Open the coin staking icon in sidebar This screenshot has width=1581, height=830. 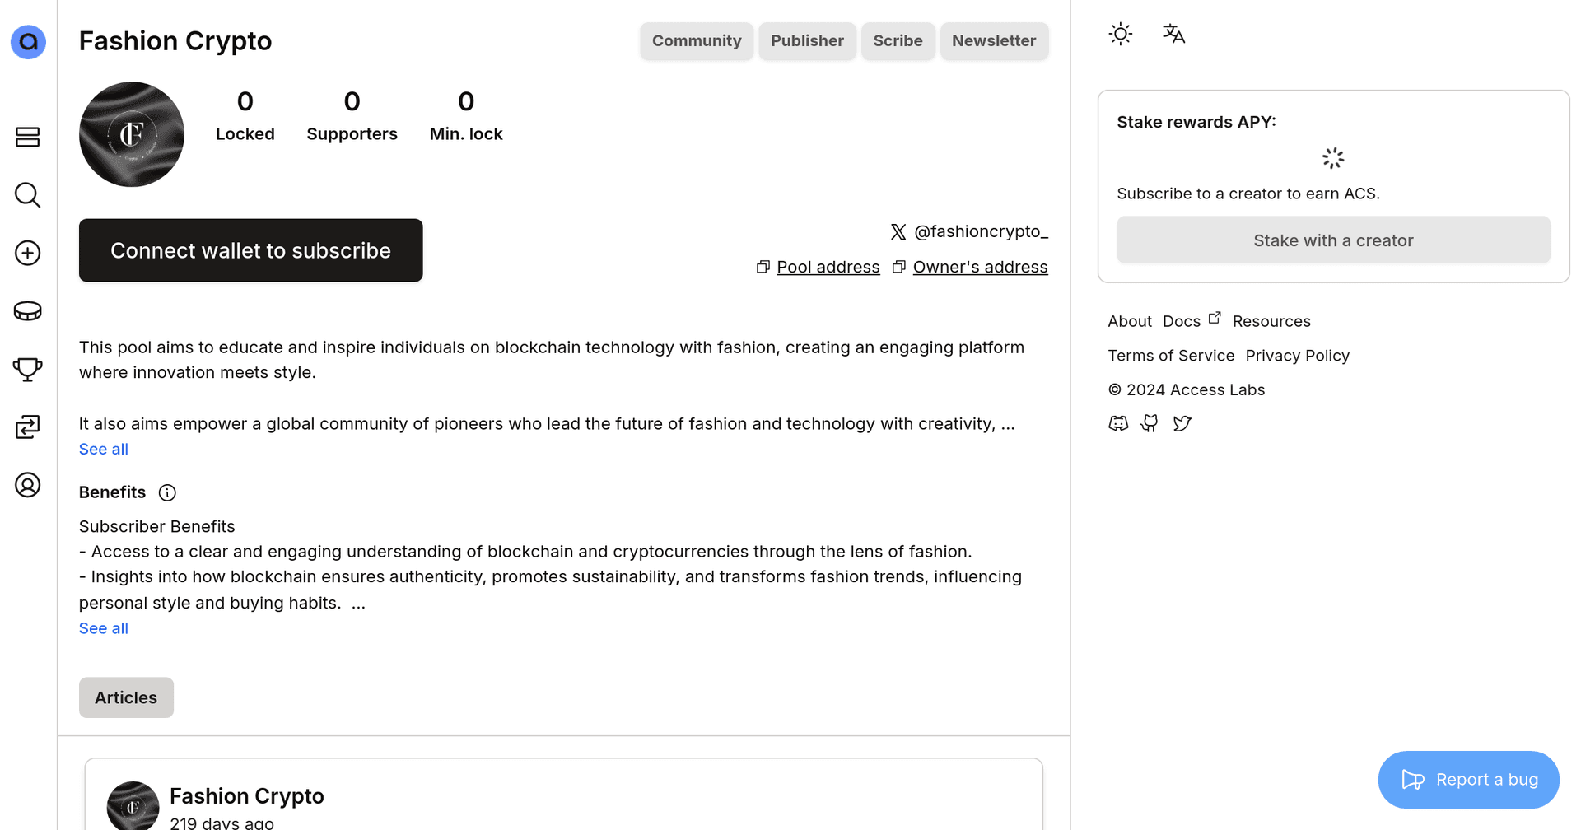[27, 311]
